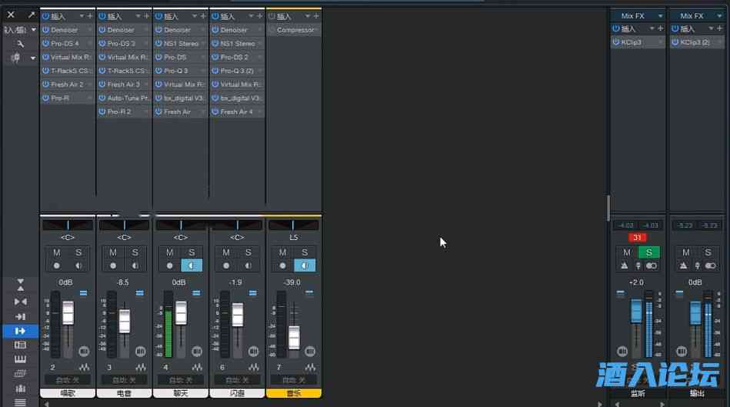The height and width of the screenshot is (407, 730).
Task: Select the 音乐 channel name label
Action: pos(293,393)
